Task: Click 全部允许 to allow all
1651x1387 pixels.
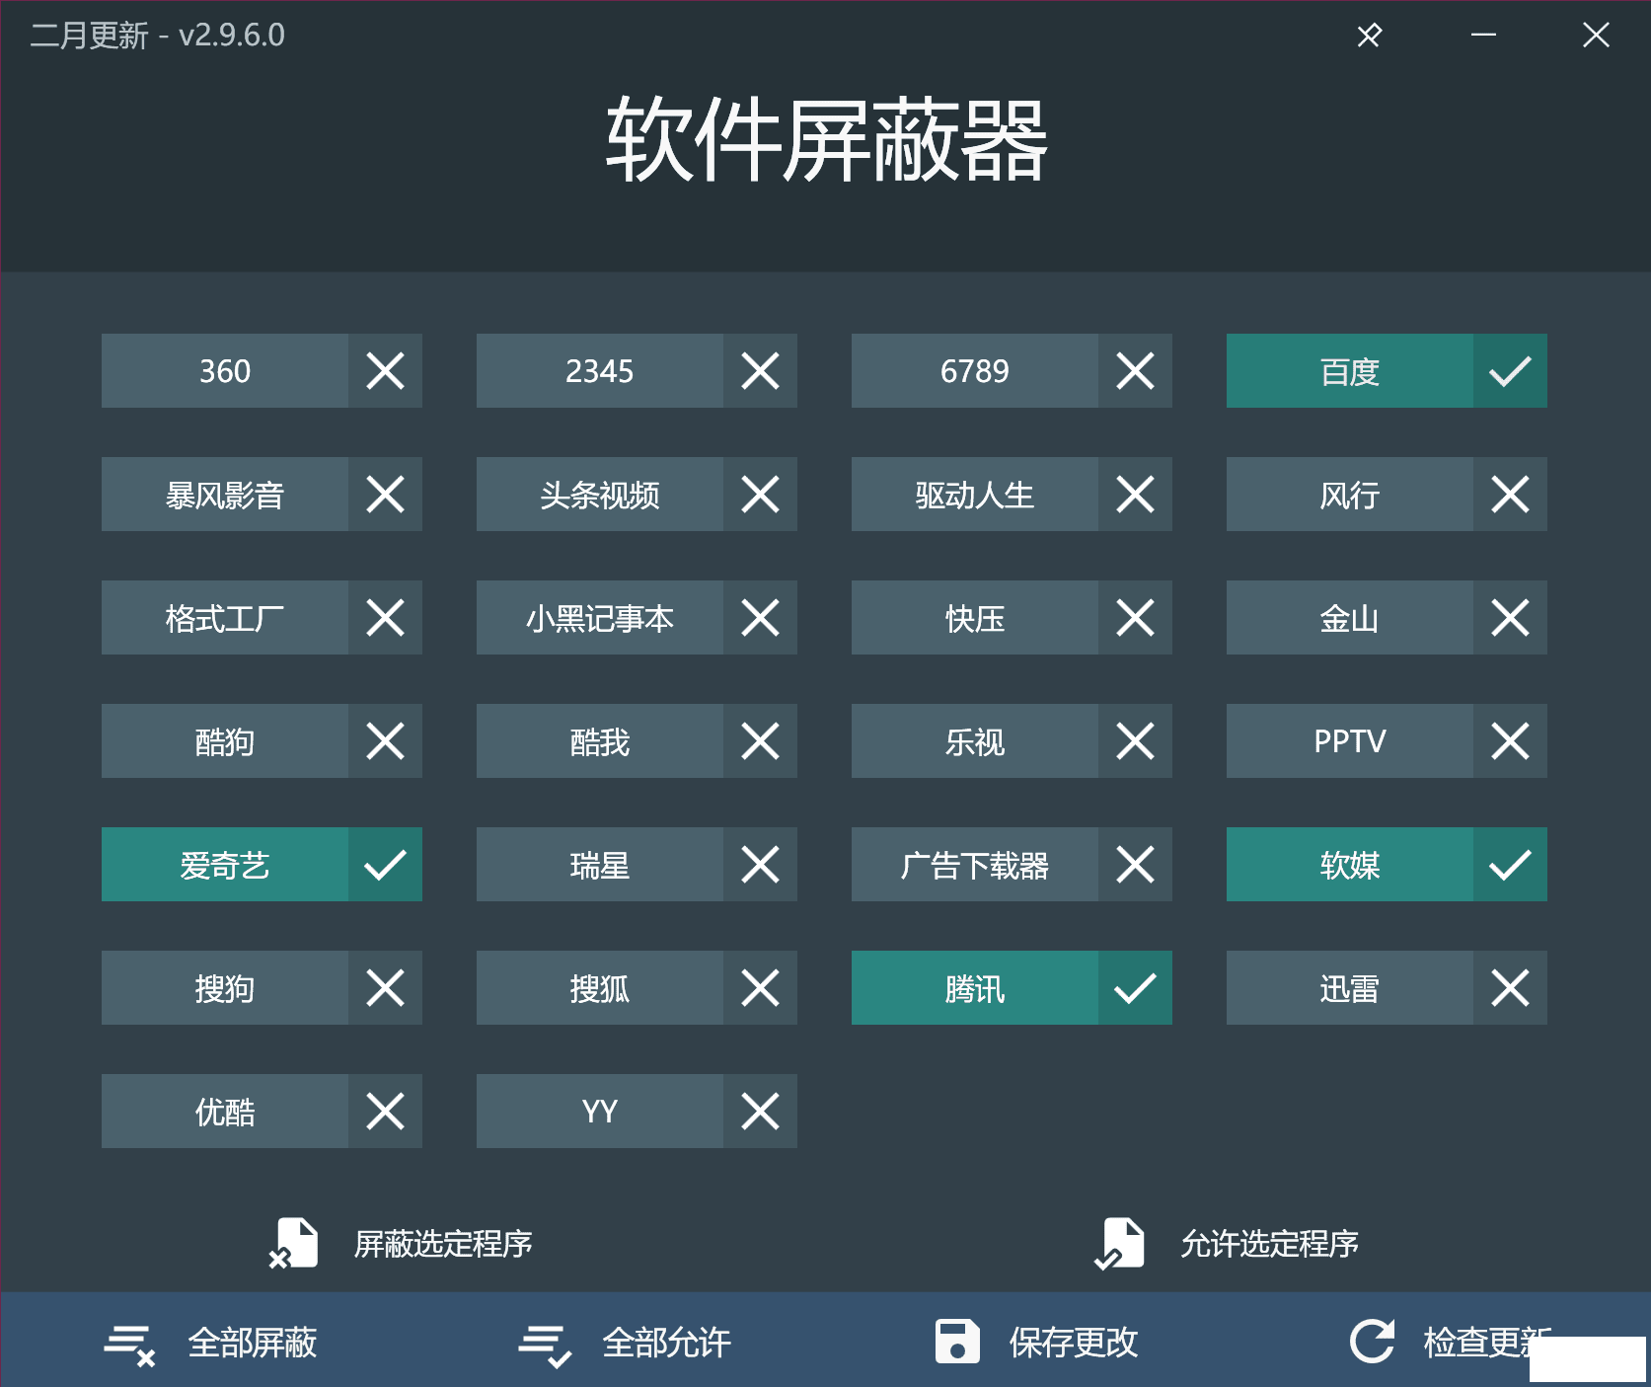Action: 625,1343
